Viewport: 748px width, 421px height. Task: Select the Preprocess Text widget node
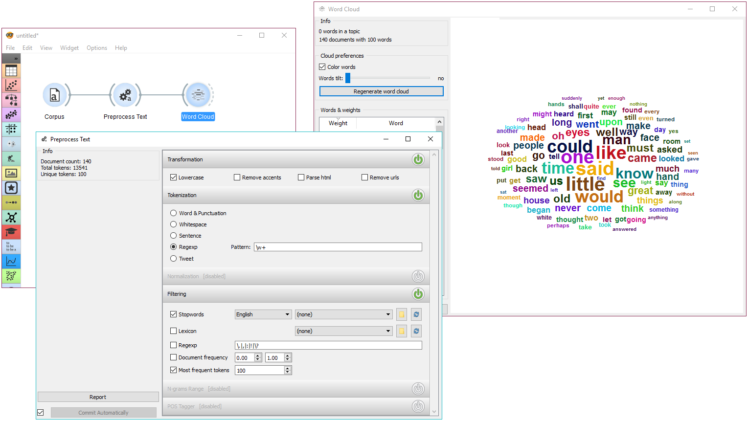pyautogui.click(x=125, y=95)
